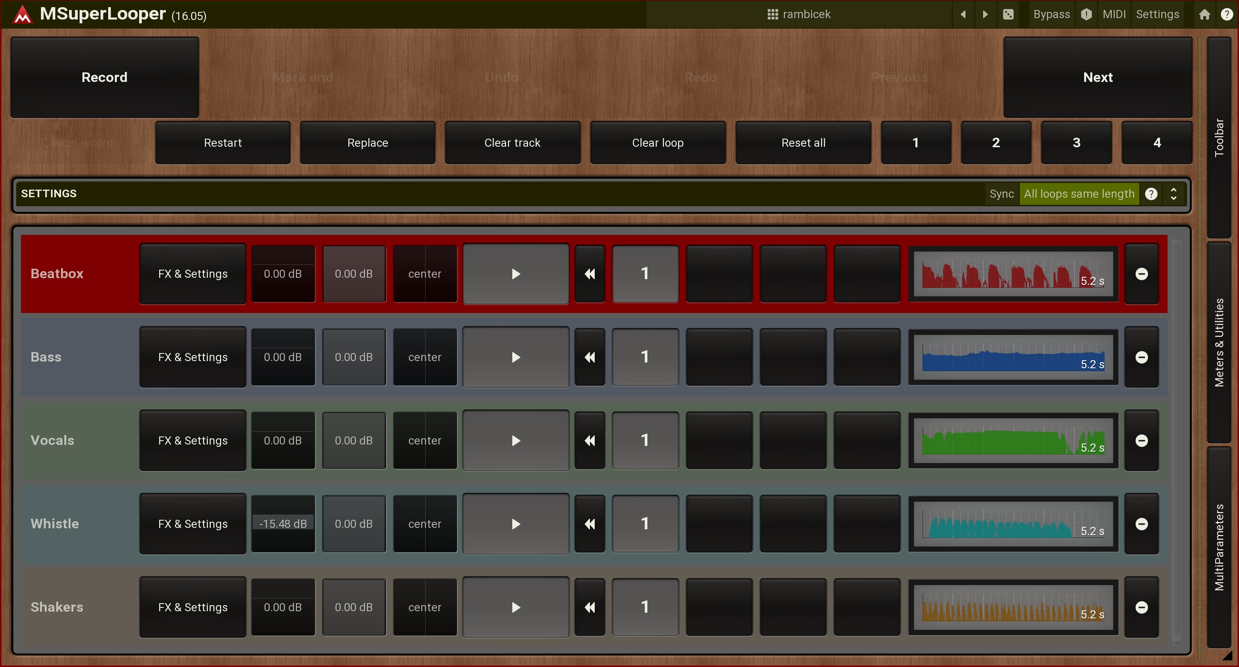Viewport: 1239px width, 667px height.
Task: Adjust Bass second gain 0.00 dB
Action: (354, 357)
